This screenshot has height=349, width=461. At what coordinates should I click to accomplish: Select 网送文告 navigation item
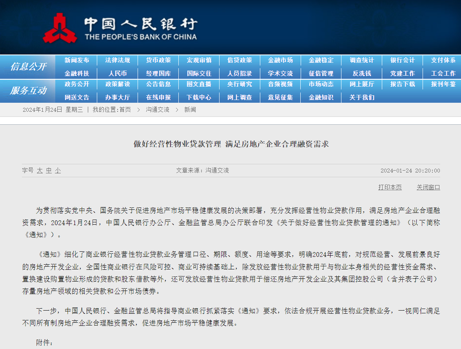tap(77, 97)
